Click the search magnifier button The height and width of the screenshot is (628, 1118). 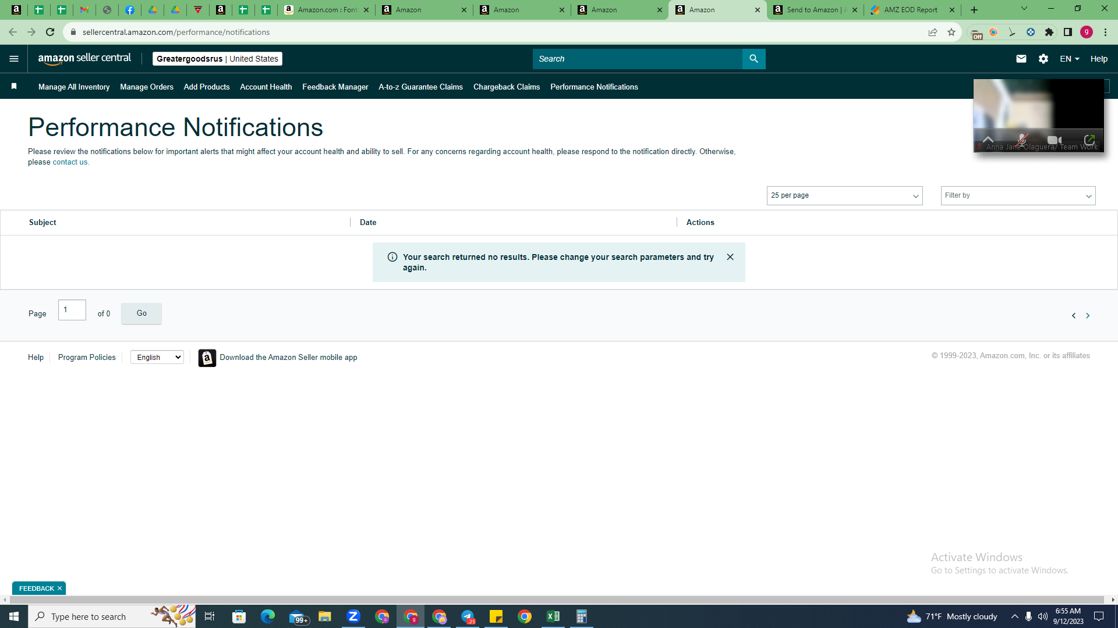[x=753, y=59]
